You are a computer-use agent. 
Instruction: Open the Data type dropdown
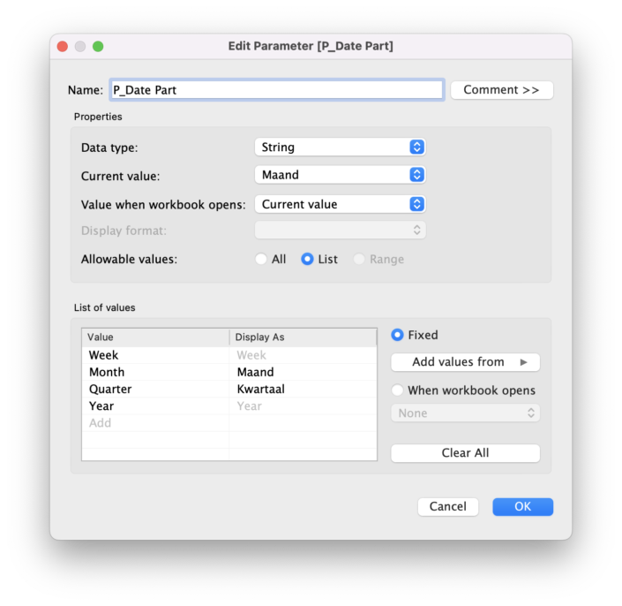340,148
